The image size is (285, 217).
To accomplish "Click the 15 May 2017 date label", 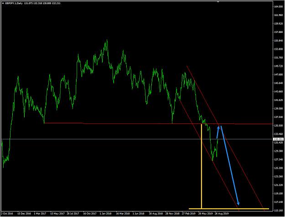I will tap(57, 213).
